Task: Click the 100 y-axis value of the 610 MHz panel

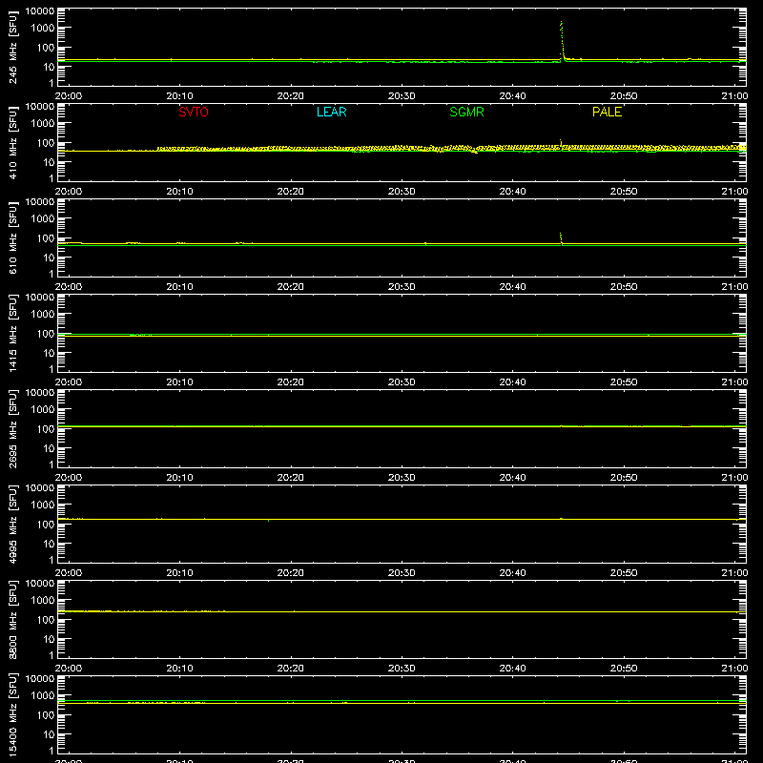Action: 46,238
